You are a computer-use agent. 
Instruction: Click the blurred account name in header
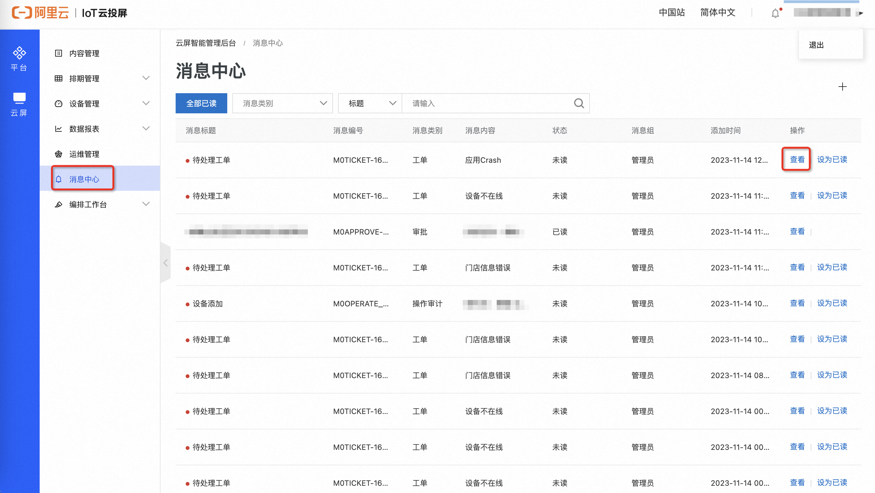tap(822, 13)
